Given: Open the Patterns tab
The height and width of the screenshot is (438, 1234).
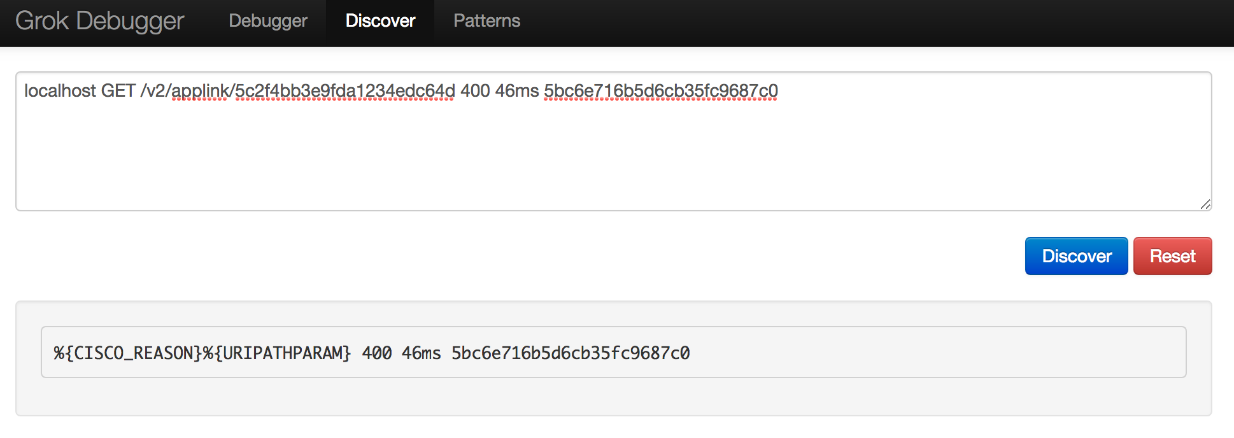Looking at the screenshot, I should (486, 20).
